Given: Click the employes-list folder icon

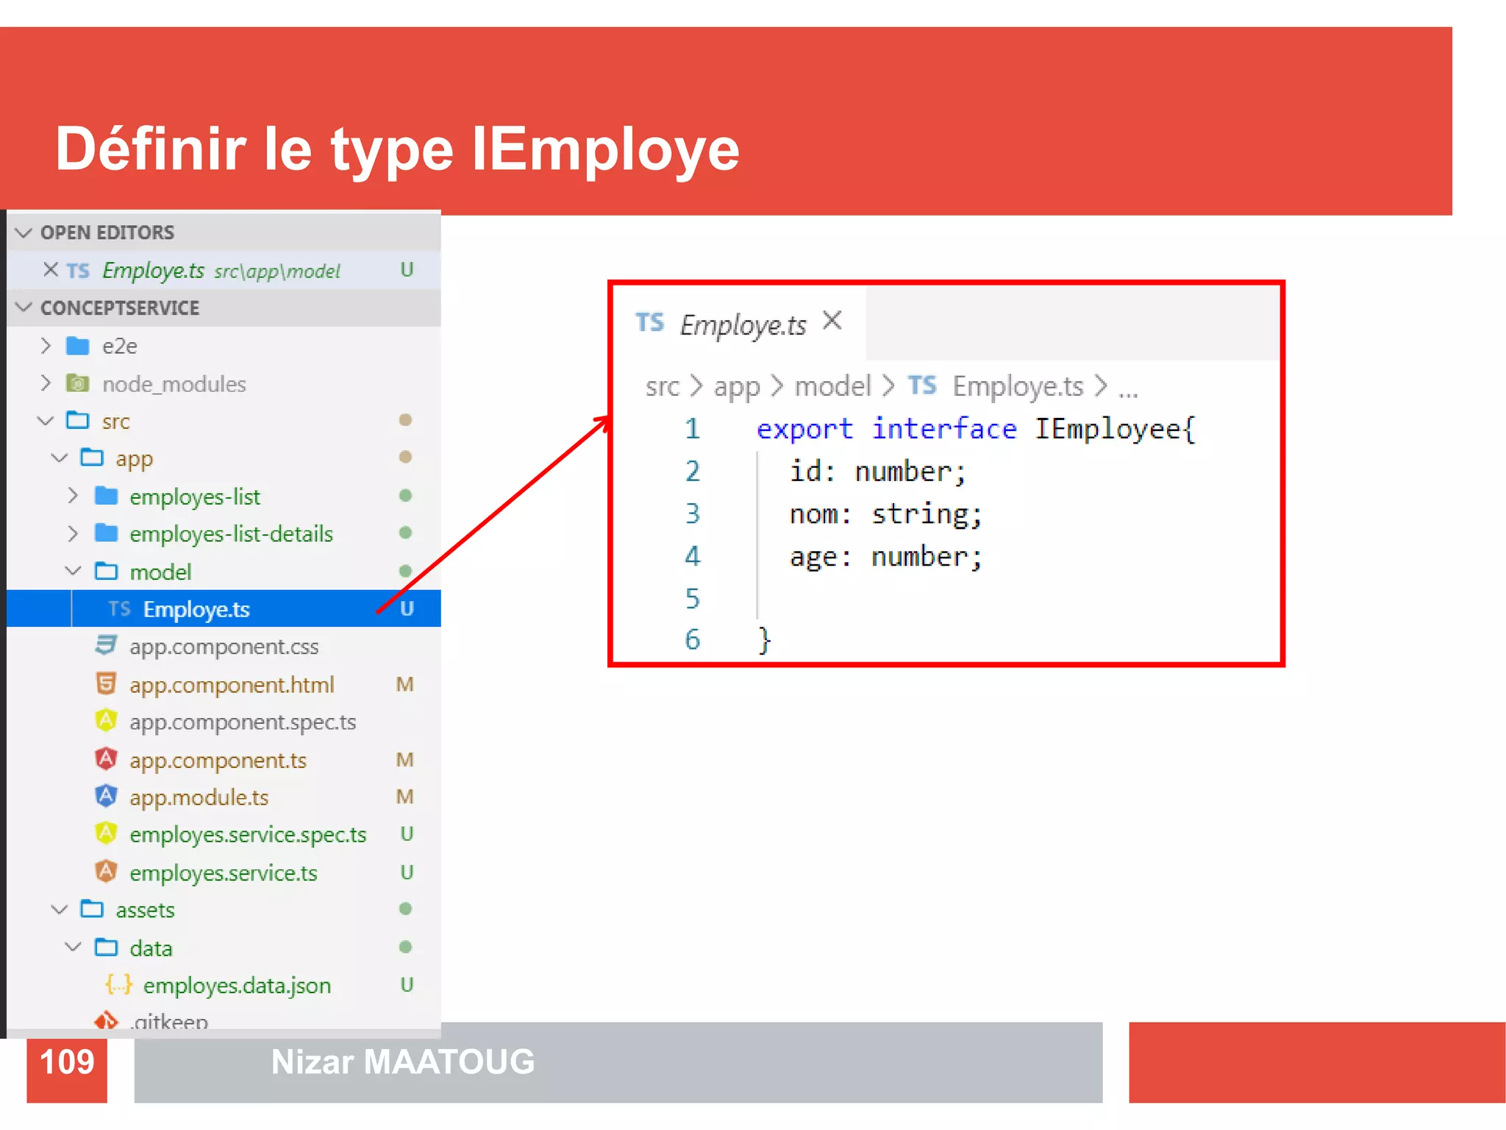Looking at the screenshot, I should [106, 496].
